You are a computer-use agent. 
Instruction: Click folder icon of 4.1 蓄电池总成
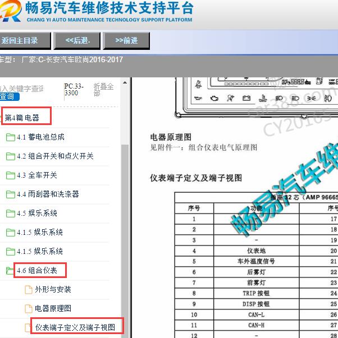point(10,137)
